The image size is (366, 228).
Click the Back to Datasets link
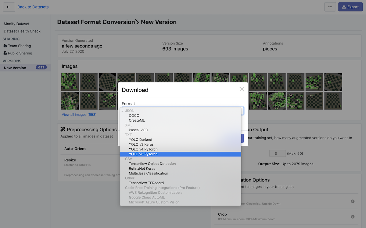point(33,7)
